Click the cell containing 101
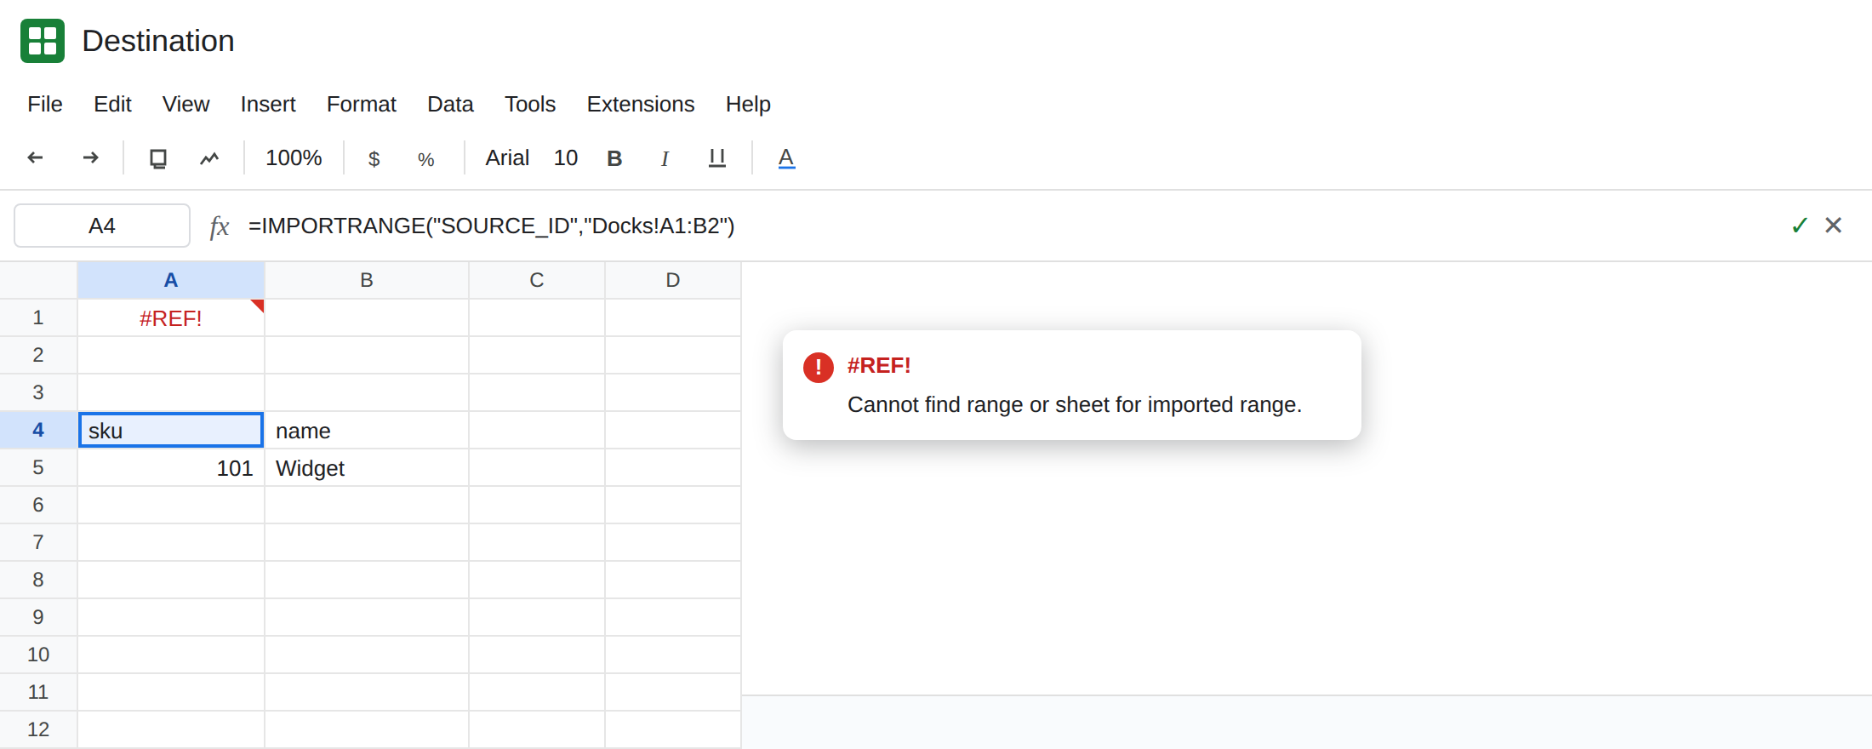 click(171, 467)
